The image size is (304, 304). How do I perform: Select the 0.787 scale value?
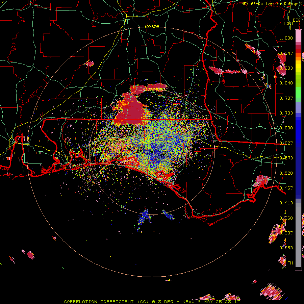pos(286,98)
